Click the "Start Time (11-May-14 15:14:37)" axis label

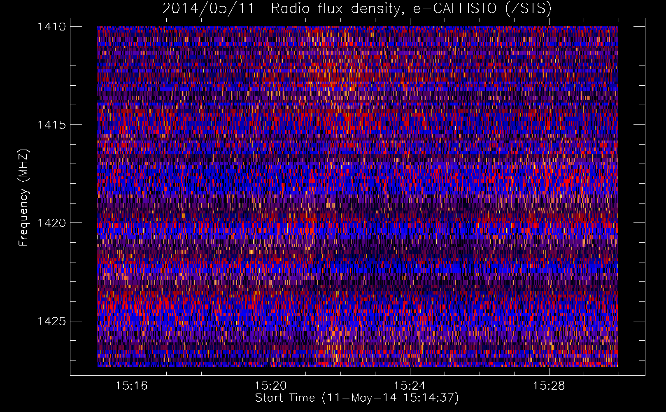pyautogui.click(x=357, y=398)
